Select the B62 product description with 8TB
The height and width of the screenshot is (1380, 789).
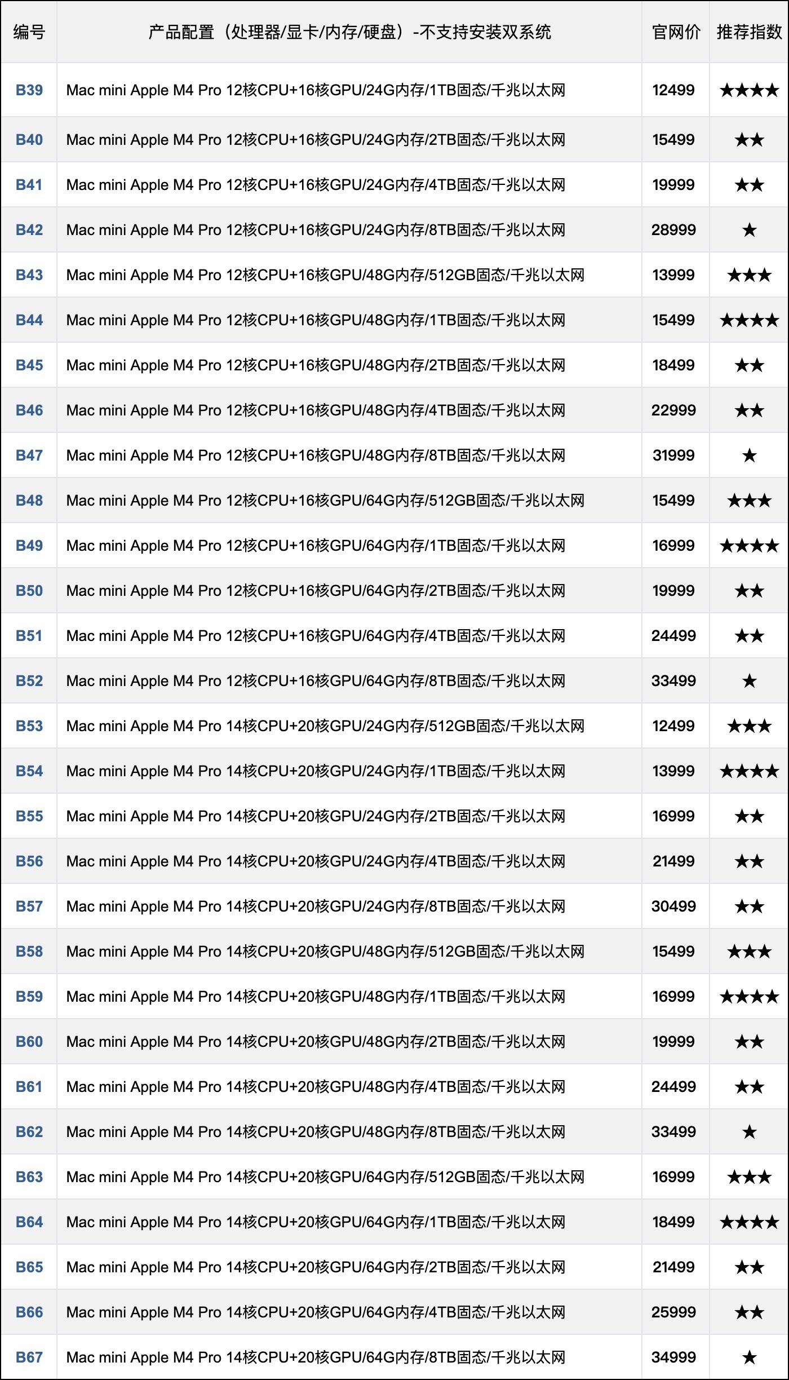click(316, 1132)
